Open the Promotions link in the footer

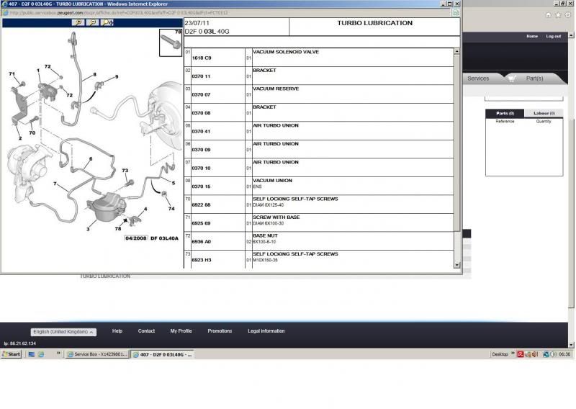click(x=220, y=331)
